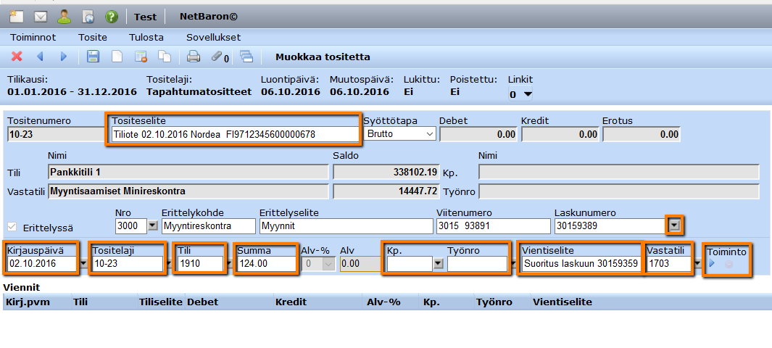Go to previous voucher with left arrow

pos(40,57)
